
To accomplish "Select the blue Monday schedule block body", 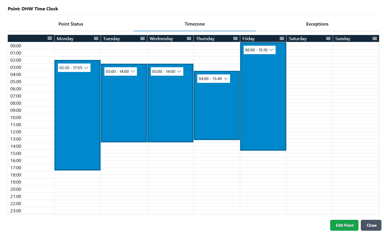I will (77, 121).
